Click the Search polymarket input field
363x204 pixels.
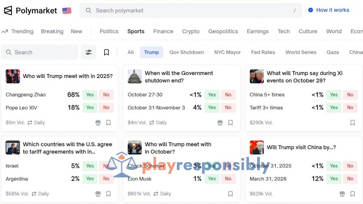click(191, 11)
